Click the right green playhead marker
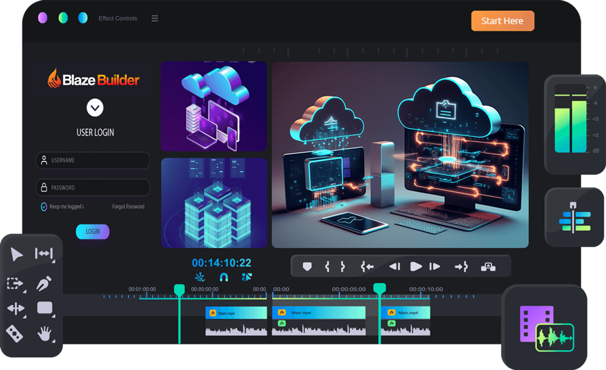This screenshot has width=606, height=370. pos(379,288)
